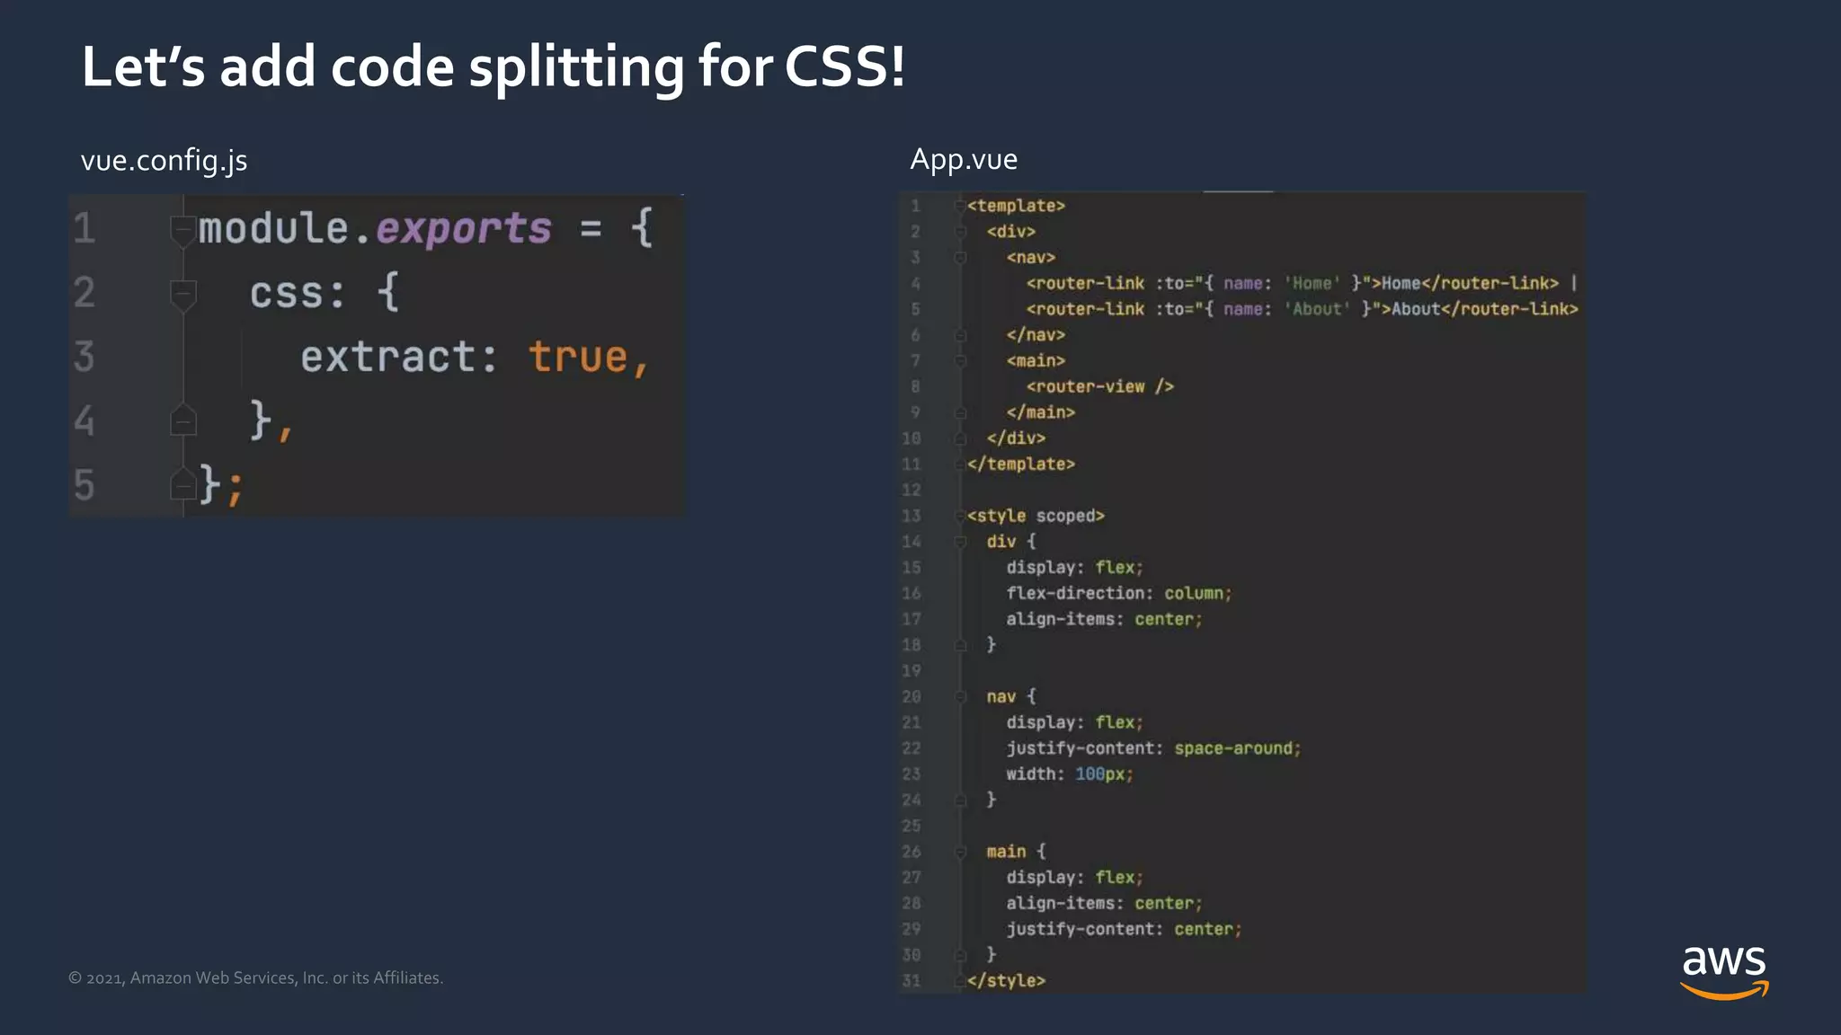Click line number 1 in vue.config.js gutter

click(84, 228)
